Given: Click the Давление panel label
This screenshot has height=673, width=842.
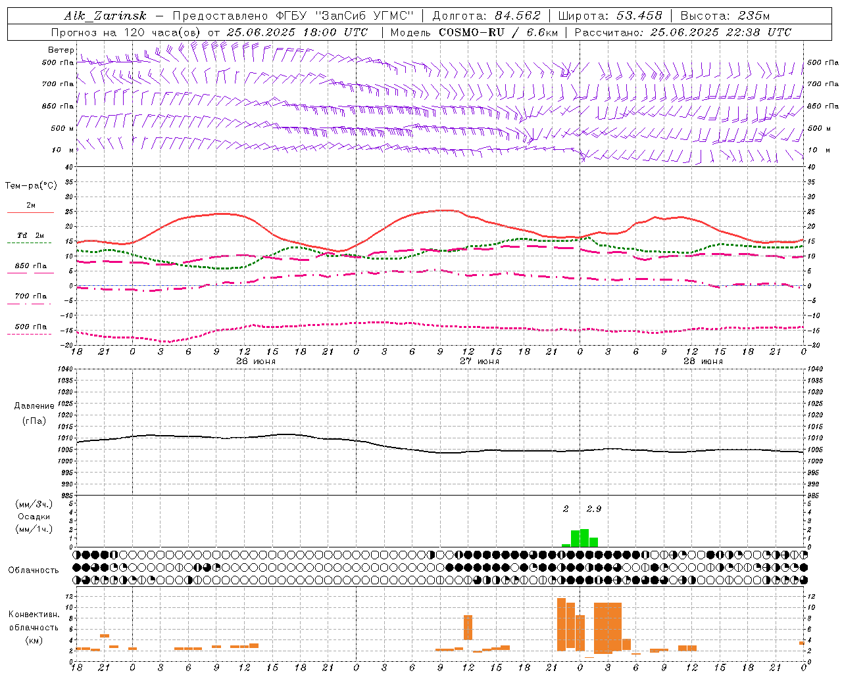Looking at the screenshot, I should [x=34, y=406].
